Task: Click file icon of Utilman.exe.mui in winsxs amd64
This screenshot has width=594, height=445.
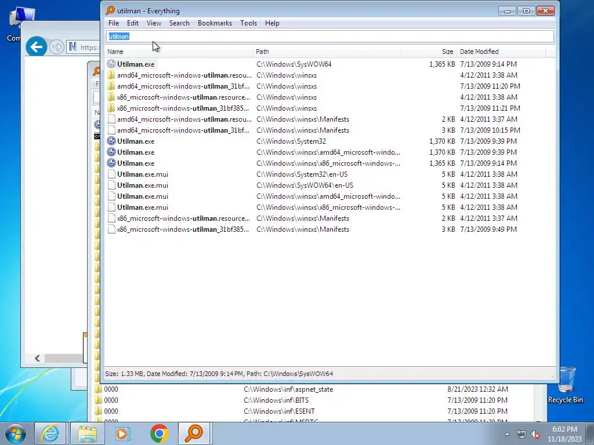Action: [111, 196]
